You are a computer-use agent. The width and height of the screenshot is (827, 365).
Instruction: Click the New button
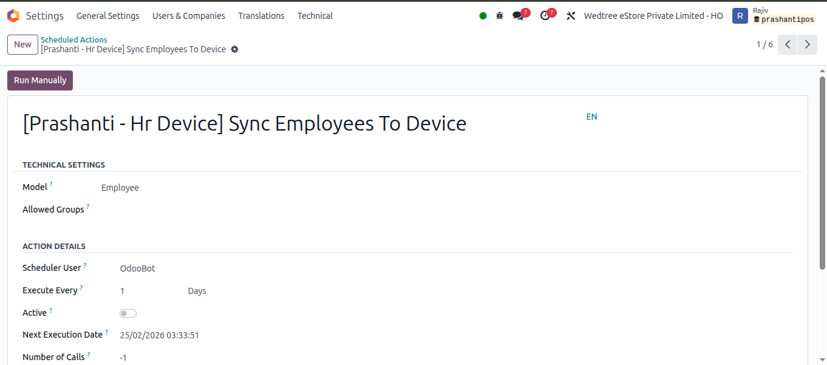click(x=22, y=44)
